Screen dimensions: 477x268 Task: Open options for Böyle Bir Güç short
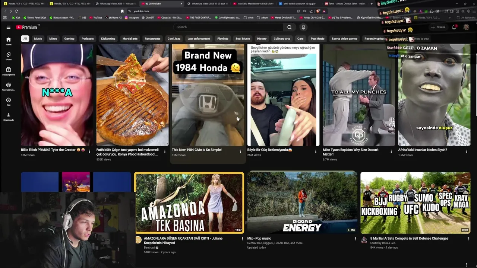[316, 151]
